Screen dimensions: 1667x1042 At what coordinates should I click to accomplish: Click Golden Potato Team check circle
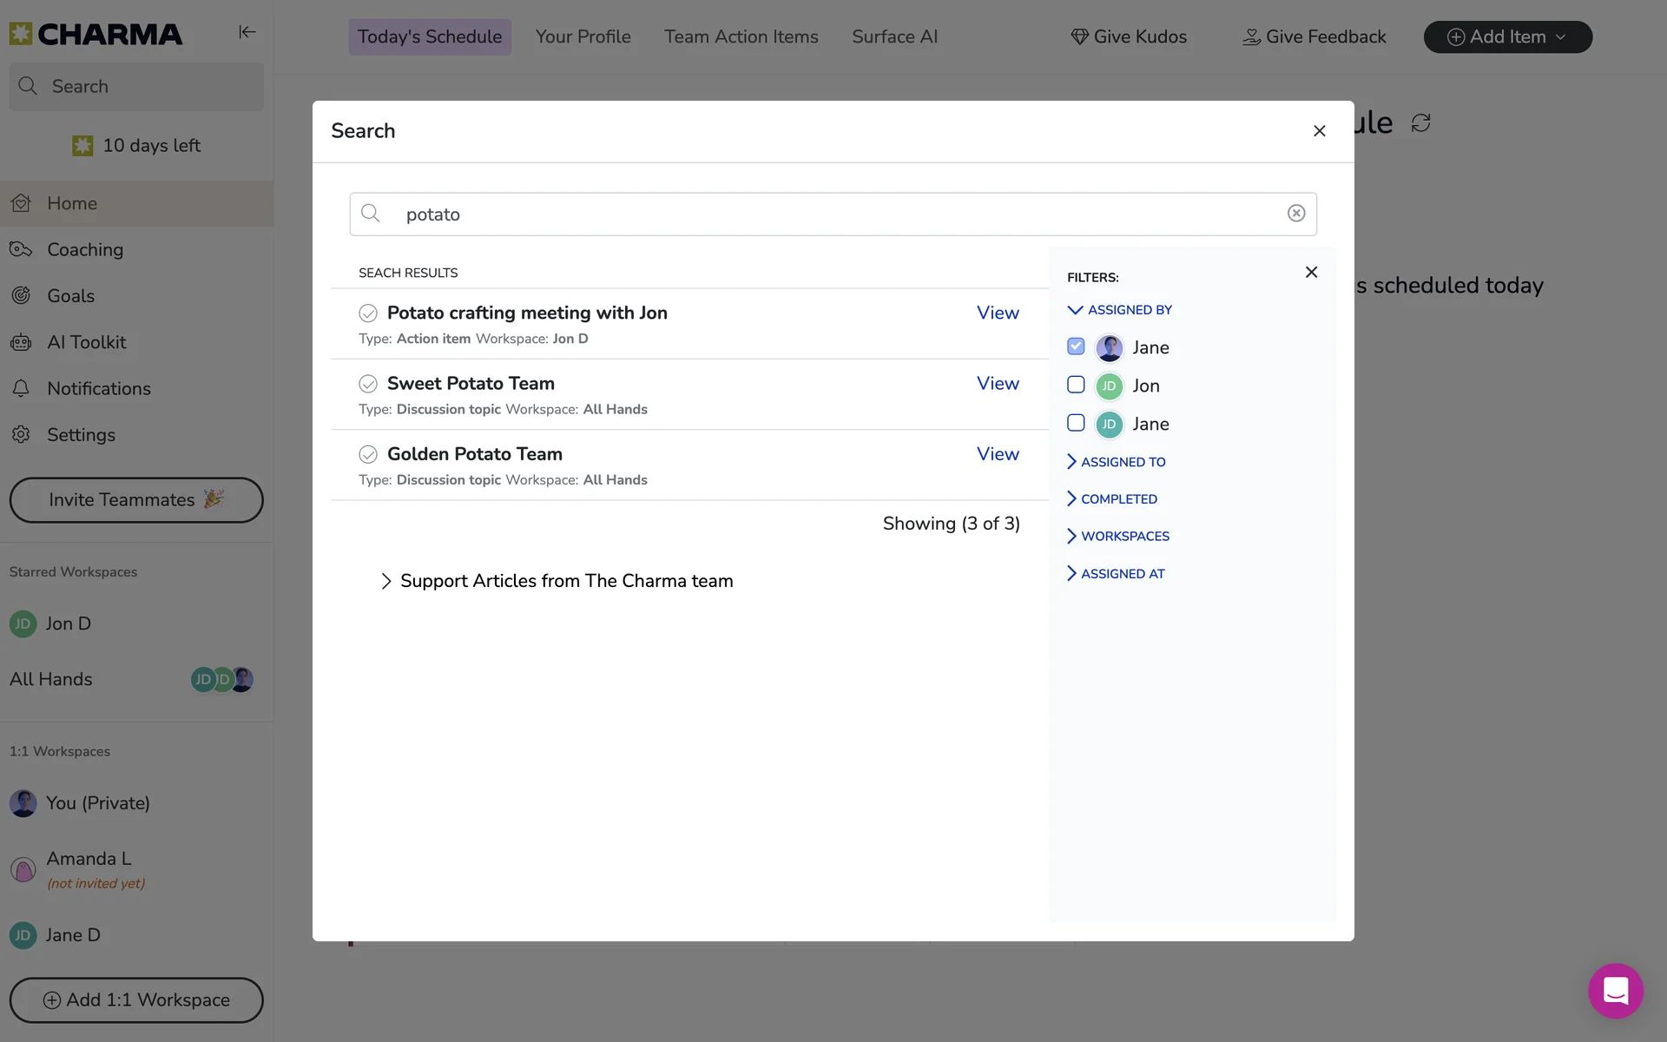point(368,454)
